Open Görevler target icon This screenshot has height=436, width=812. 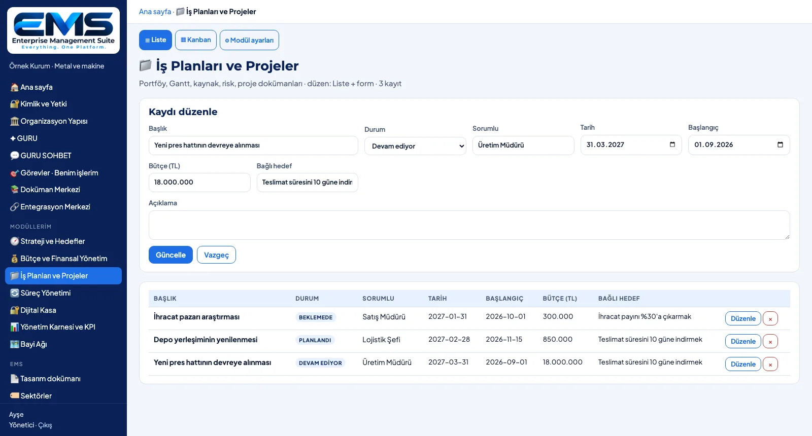(x=15, y=173)
